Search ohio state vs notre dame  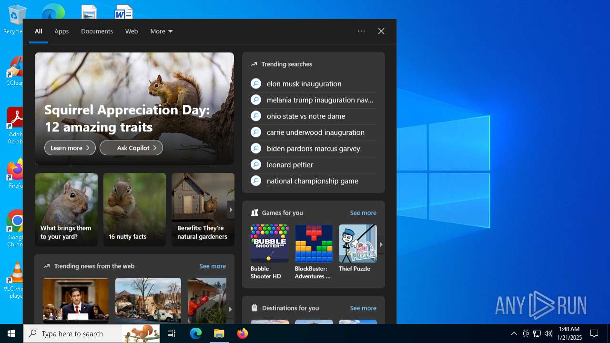313,116
